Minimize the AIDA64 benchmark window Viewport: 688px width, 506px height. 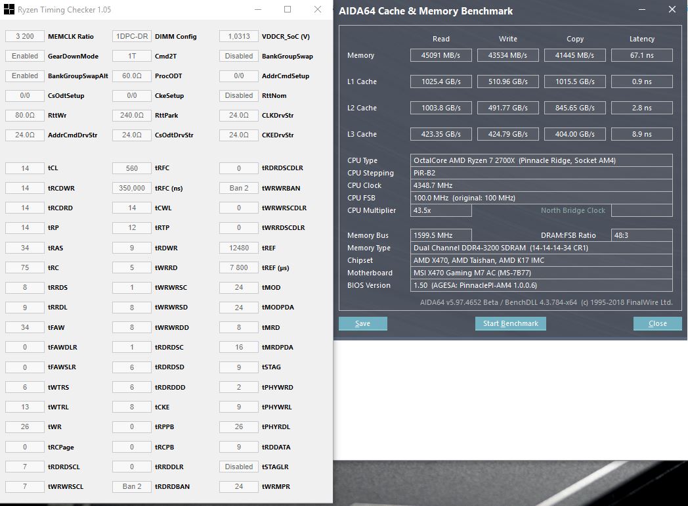point(642,9)
